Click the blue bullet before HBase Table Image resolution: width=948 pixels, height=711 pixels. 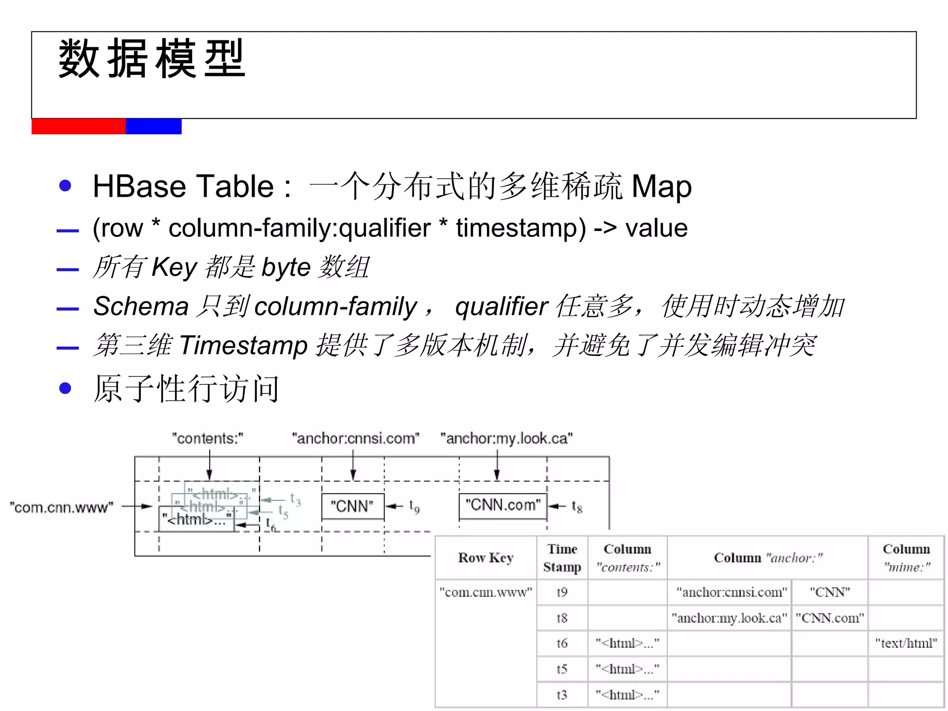tap(65, 186)
